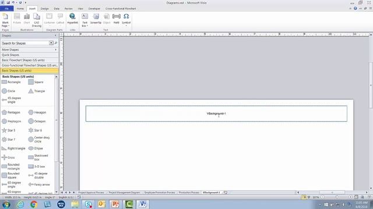Image resolution: width=373 pixels, height=209 pixels.
Task: Open the Symbol omega menu
Action: click(x=126, y=19)
